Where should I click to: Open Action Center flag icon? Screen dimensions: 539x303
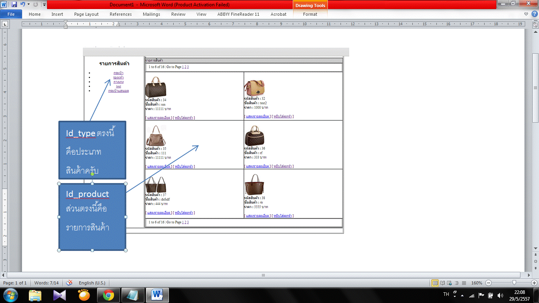pyautogui.click(x=481, y=295)
